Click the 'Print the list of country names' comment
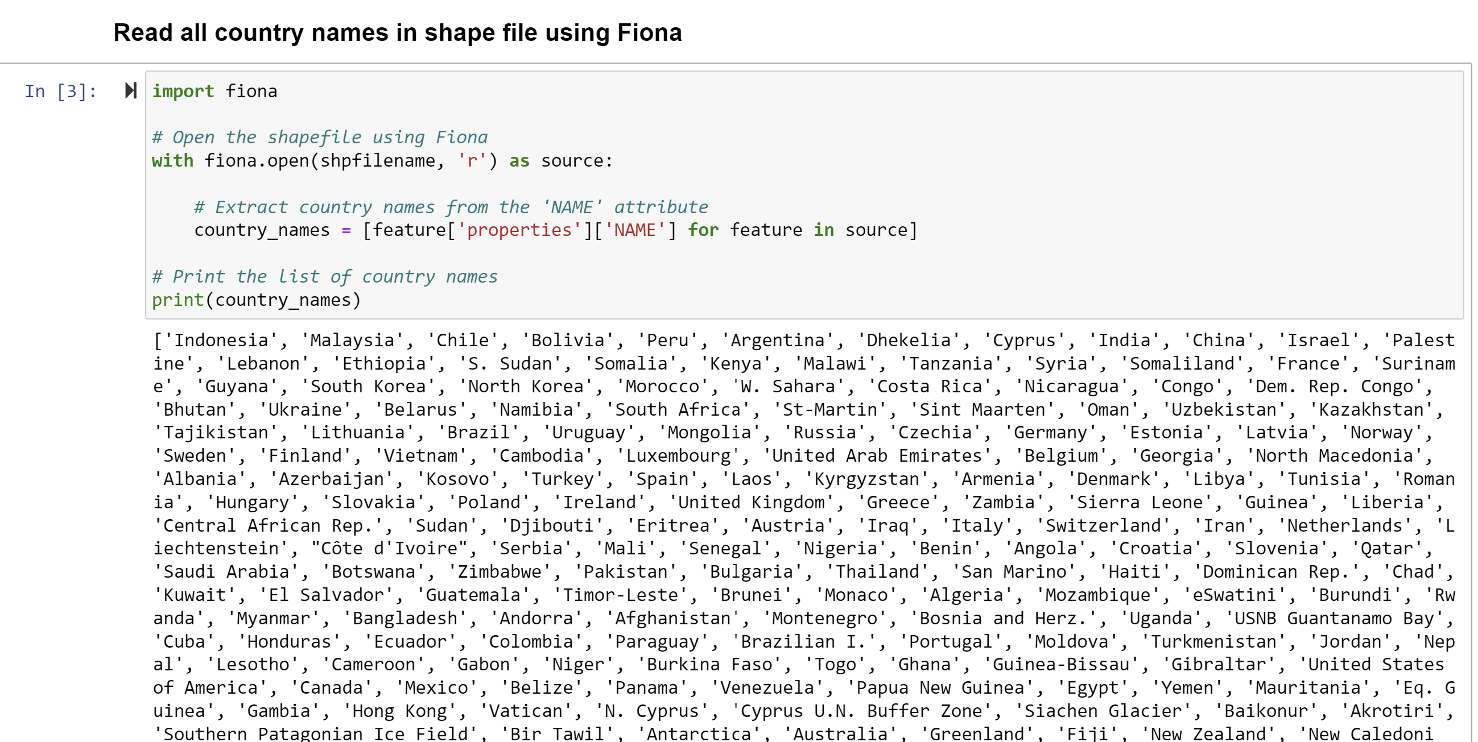 (325, 276)
